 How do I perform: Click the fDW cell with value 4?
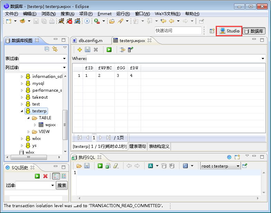(x=134, y=75)
